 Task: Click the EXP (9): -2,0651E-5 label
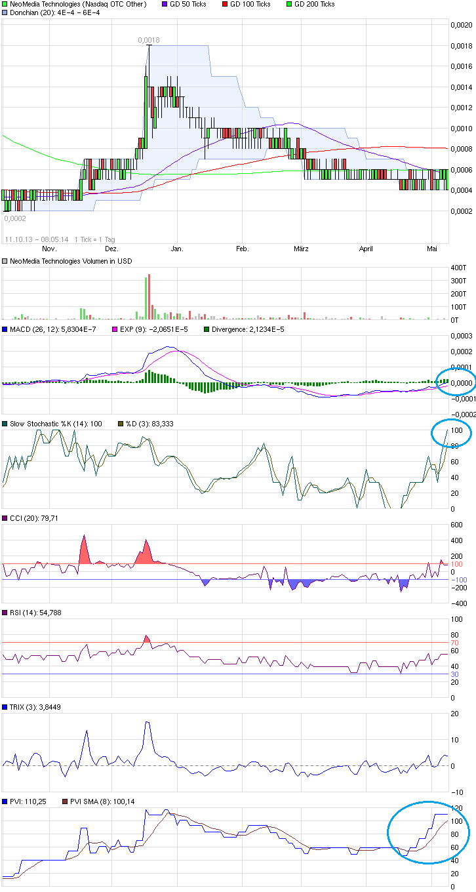click(x=153, y=329)
